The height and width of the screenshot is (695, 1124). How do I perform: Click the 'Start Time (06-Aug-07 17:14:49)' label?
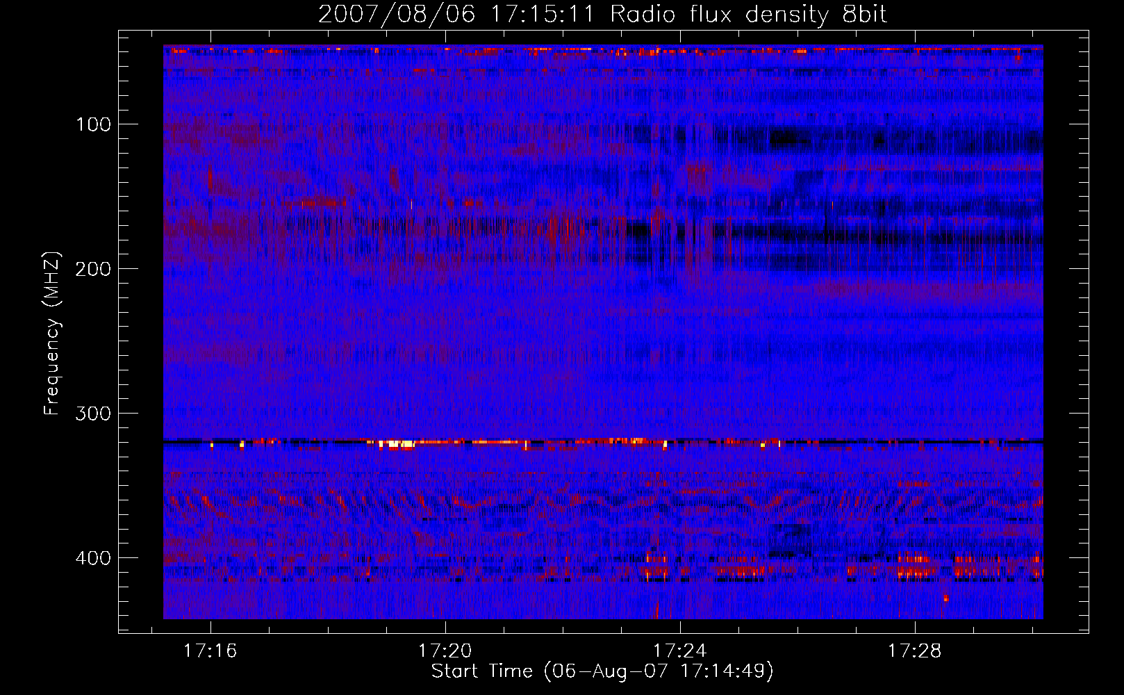(602, 671)
